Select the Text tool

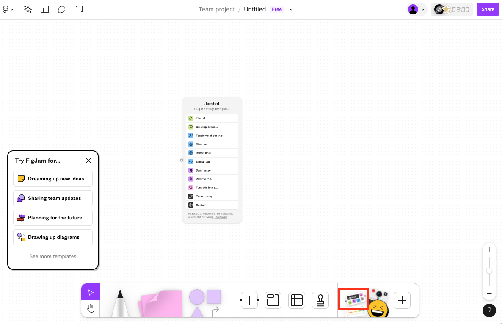249,300
